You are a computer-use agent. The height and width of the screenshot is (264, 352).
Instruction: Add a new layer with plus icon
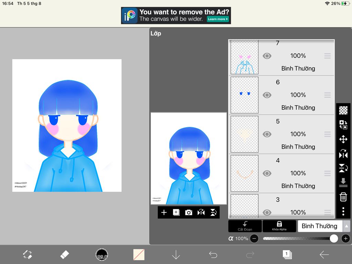[x=164, y=212]
